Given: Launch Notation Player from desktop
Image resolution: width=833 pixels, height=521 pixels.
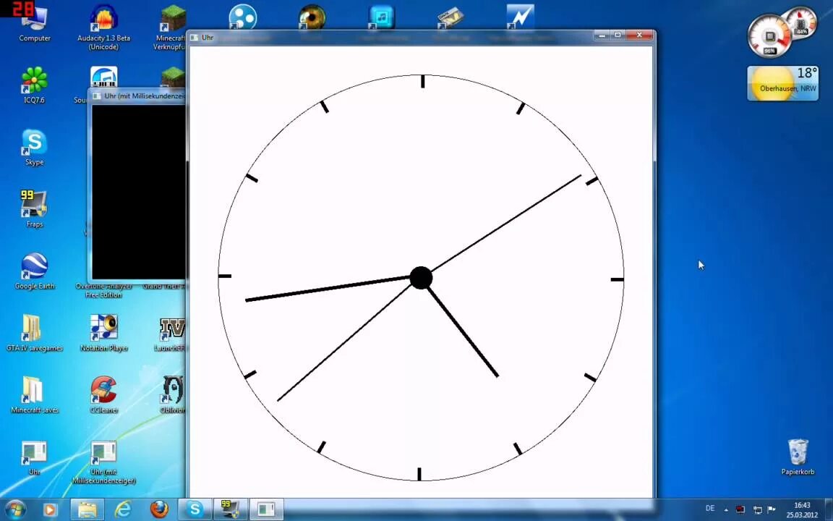Looking at the screenshot, I should [x=103, y=334].
